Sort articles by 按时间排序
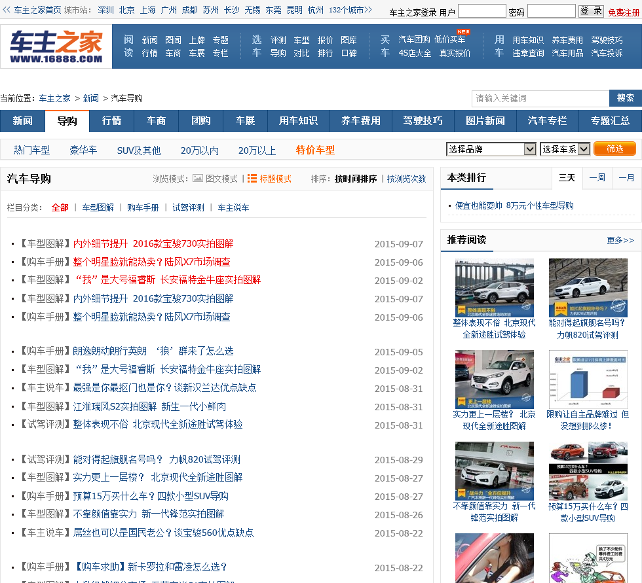This screenshot has height=583, width=642. [x=355, y=179]
